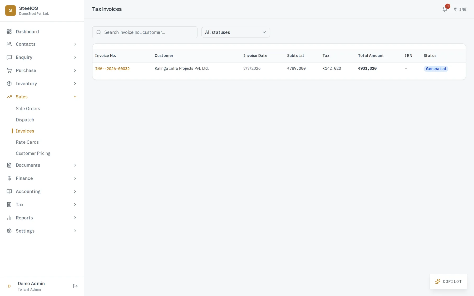Open the Copilot assistant
The width and height of the screenshot is (474, 296).
[448, 282]
